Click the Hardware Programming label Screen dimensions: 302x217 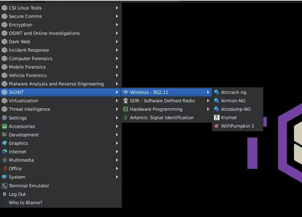click(x=156, y=109)
